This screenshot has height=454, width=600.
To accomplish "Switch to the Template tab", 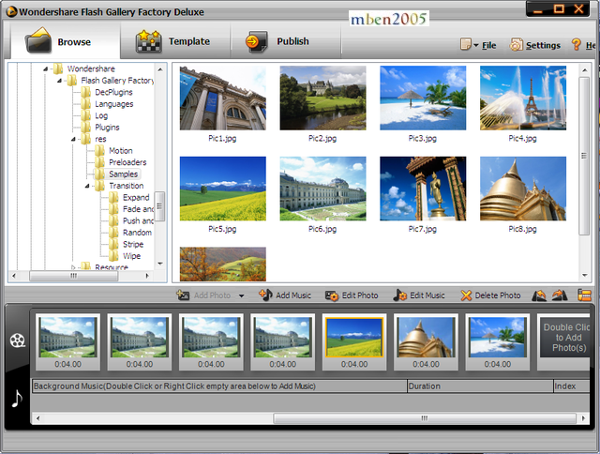I will pos(175,40).
